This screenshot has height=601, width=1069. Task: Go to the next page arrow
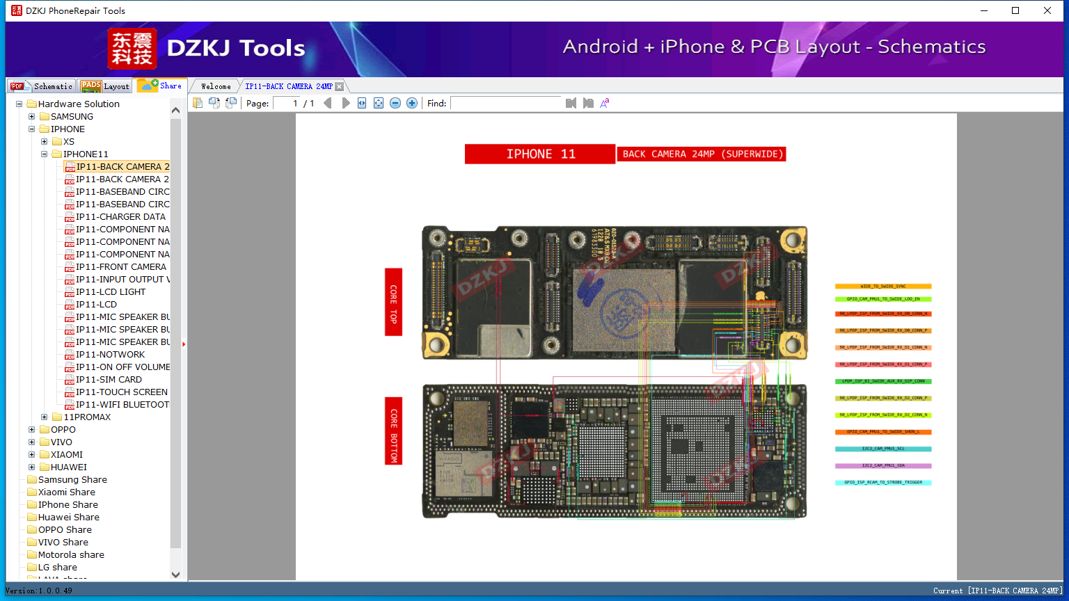click(x=346, y=103)
